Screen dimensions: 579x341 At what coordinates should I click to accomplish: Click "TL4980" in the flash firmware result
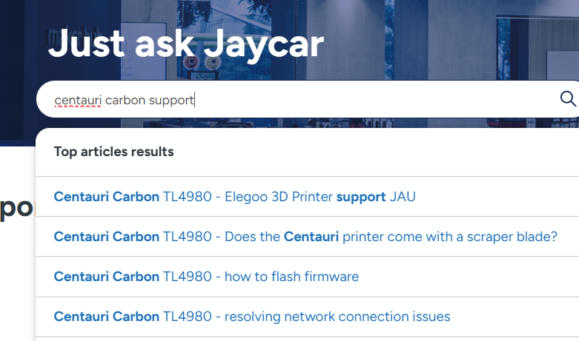[188, 277]
